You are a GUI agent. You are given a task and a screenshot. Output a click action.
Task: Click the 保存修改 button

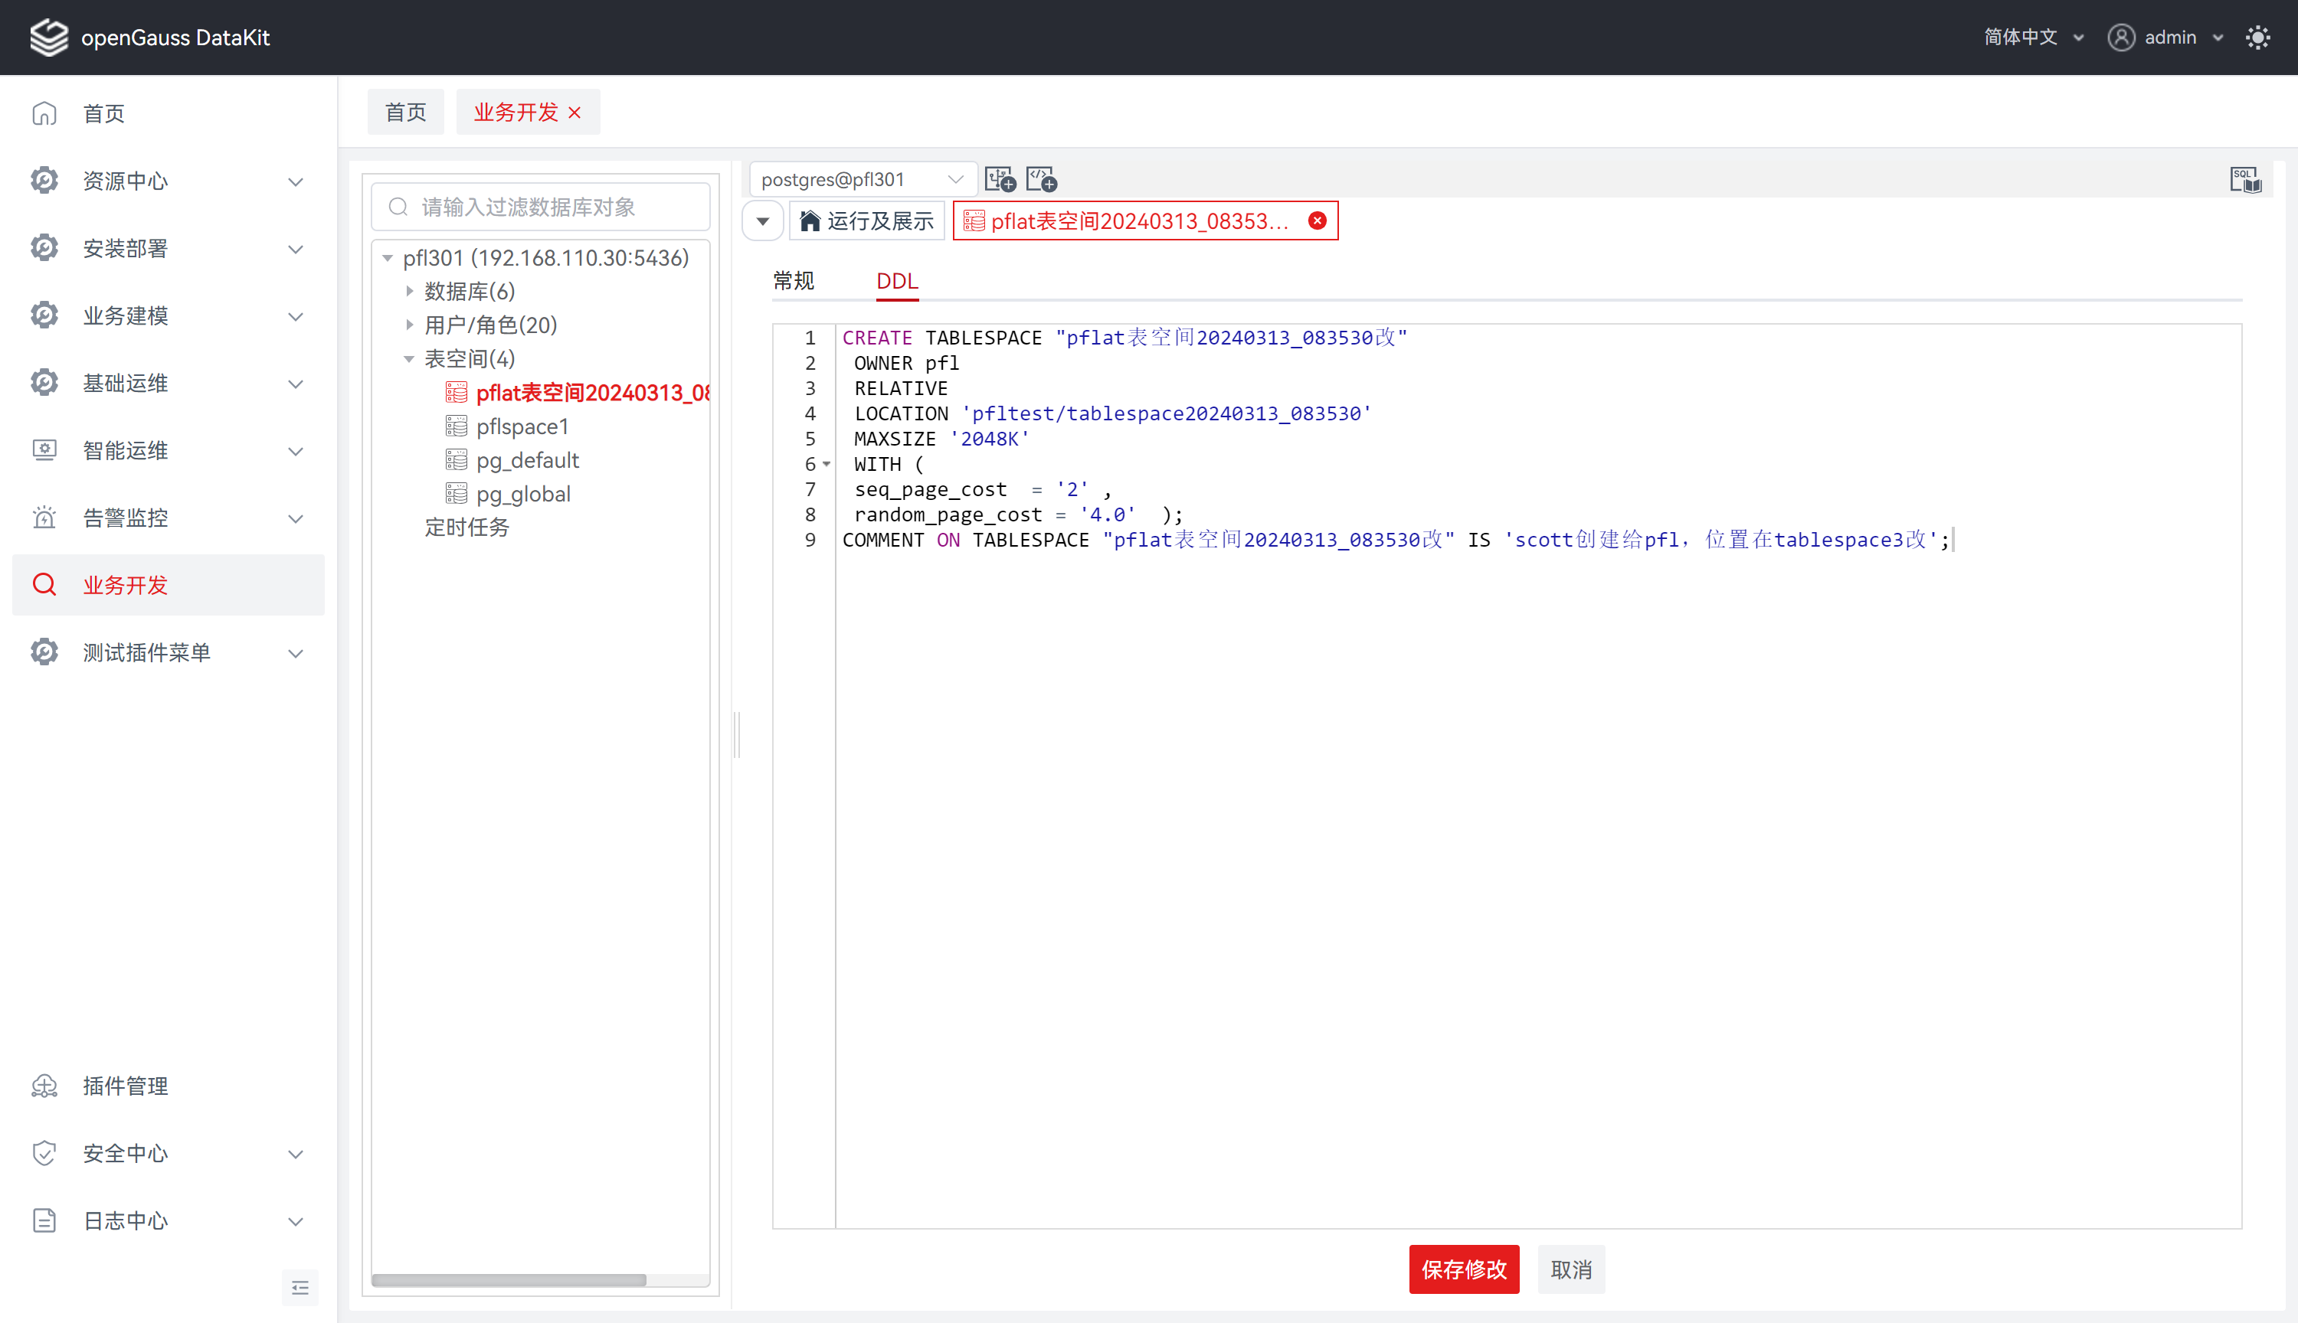pyautogui.click(x=1464, y=1269)
